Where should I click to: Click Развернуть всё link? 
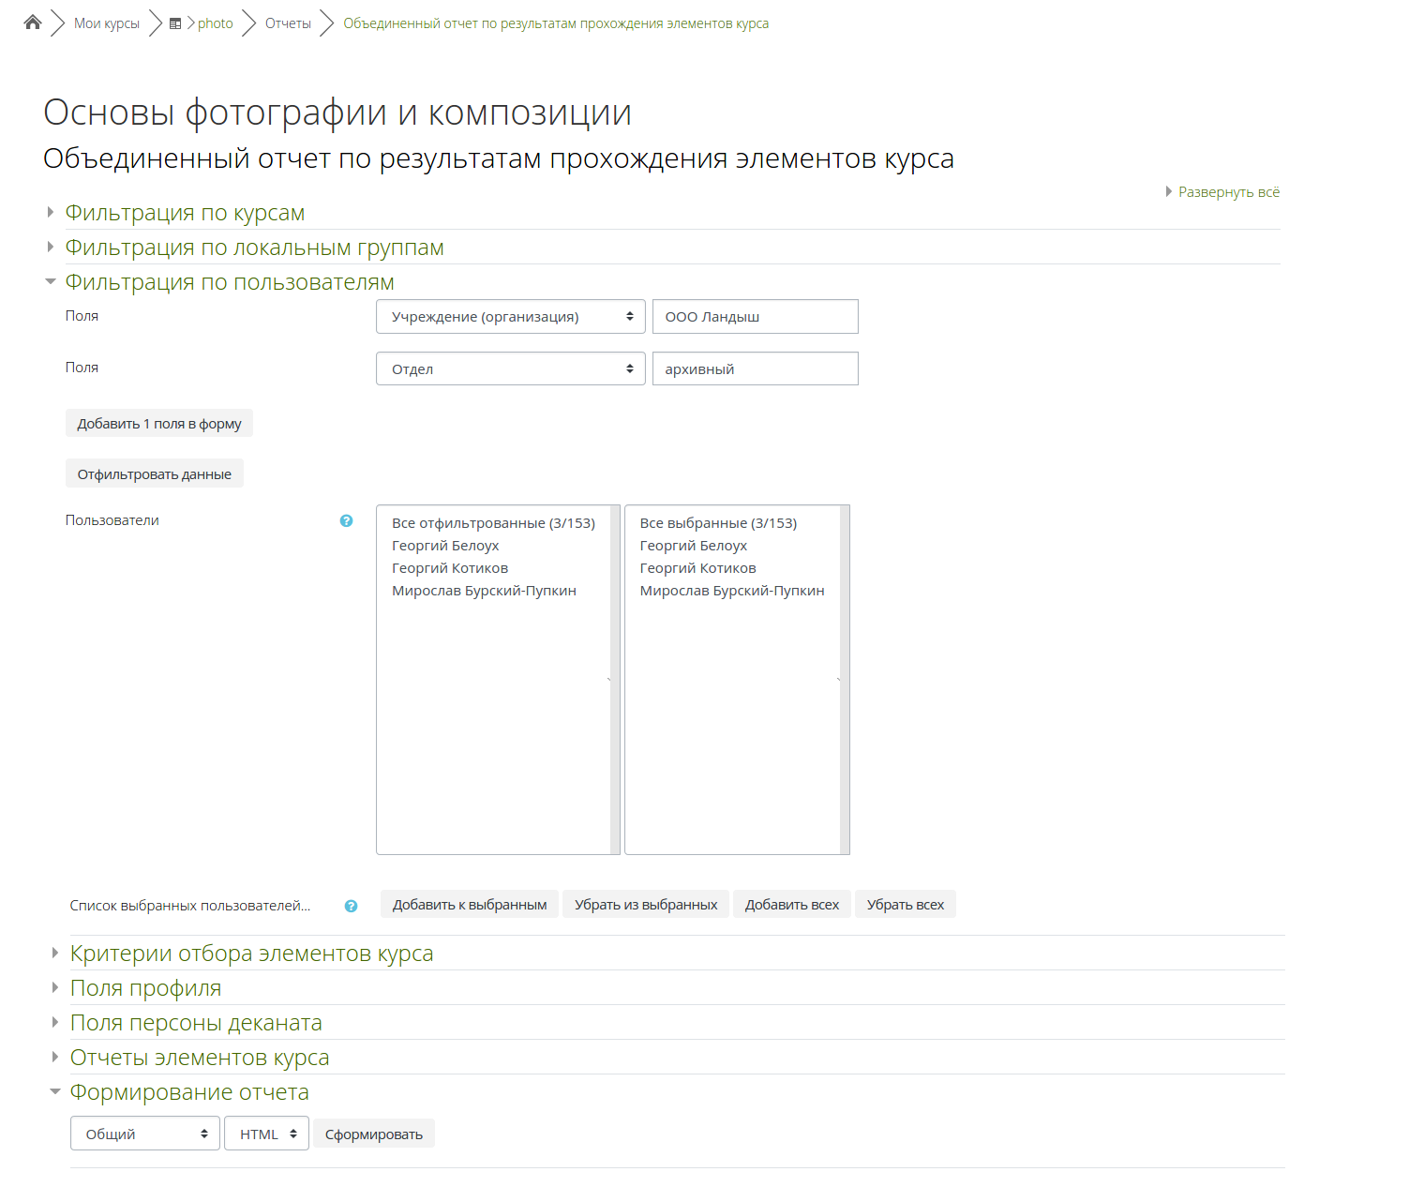pyautogui.click(x=1228, y=192)
